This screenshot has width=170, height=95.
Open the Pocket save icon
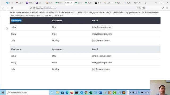pos(163,8)
